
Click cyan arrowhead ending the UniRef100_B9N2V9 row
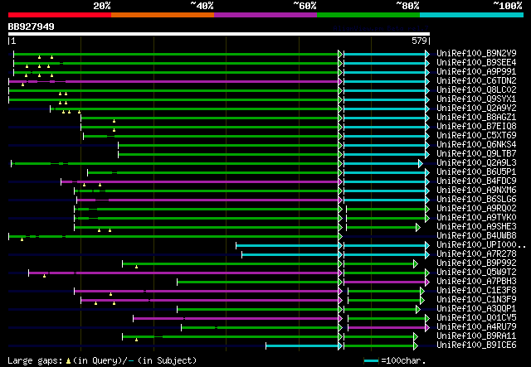click(427, 54)
